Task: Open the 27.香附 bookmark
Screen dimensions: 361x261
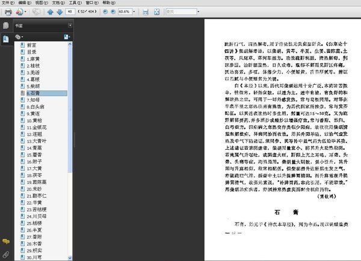Action: [34, 237]
